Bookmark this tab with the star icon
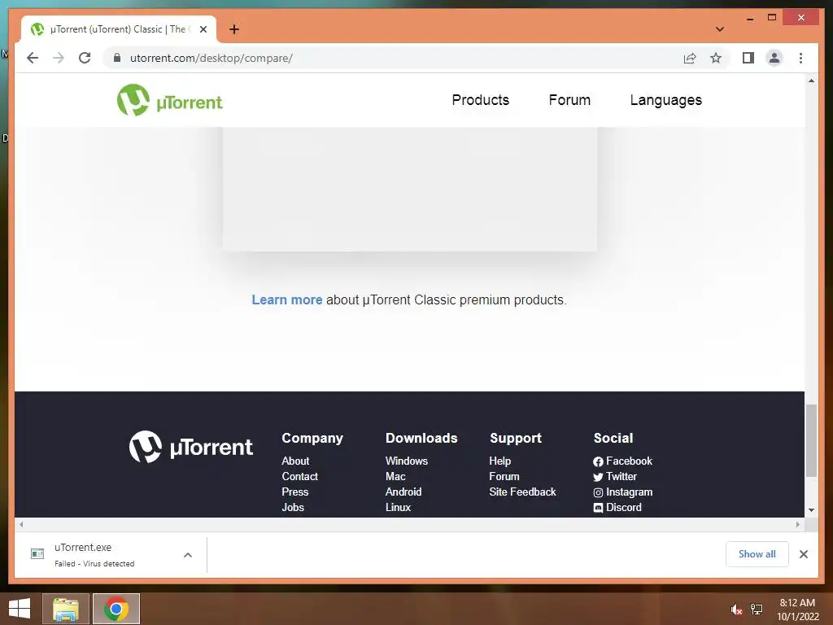Image resolution: width=833 pixels, height=625 pixels. point(716,58)
